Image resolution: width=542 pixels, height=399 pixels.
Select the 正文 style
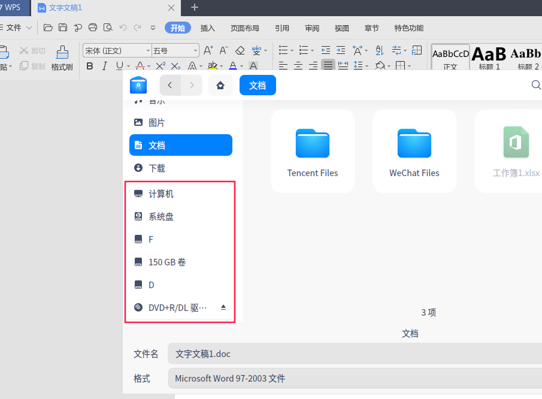point(451,58)
